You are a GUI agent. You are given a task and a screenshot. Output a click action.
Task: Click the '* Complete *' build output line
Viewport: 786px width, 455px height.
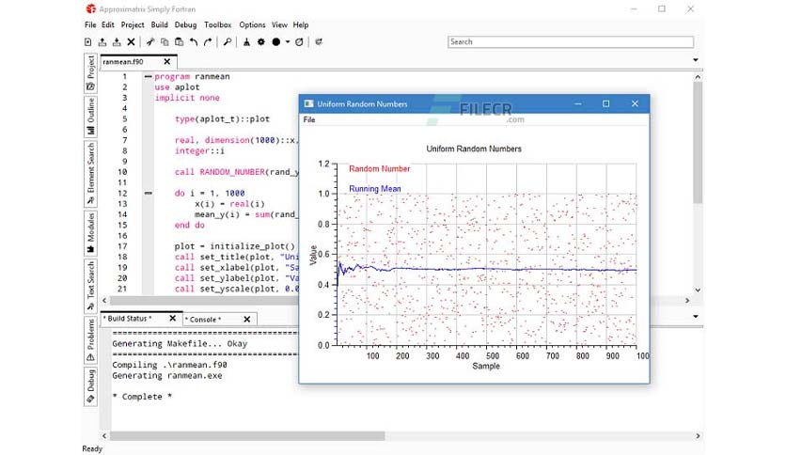tap(142, 397)
